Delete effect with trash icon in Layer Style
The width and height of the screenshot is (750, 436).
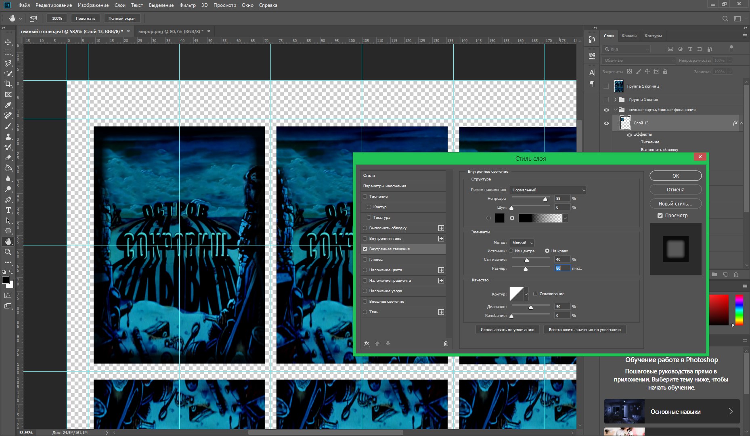coord(446,344)
